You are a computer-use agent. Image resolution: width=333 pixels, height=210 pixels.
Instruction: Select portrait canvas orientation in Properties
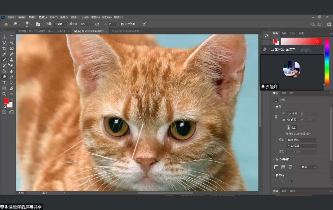coord(287,127)
